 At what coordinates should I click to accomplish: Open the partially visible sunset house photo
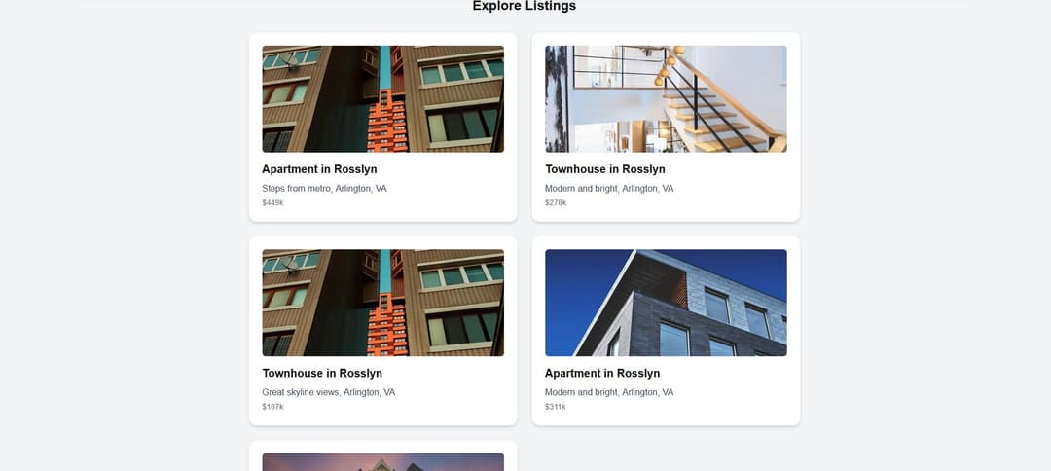(382, 462)
